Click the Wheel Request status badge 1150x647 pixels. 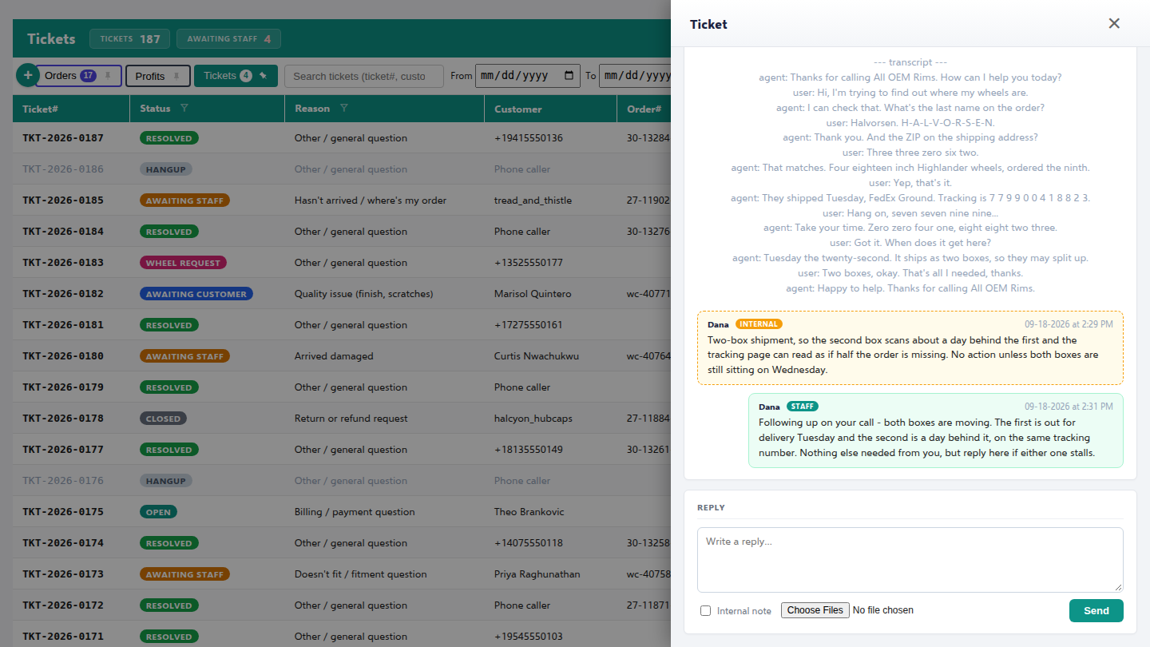[183, 263]
